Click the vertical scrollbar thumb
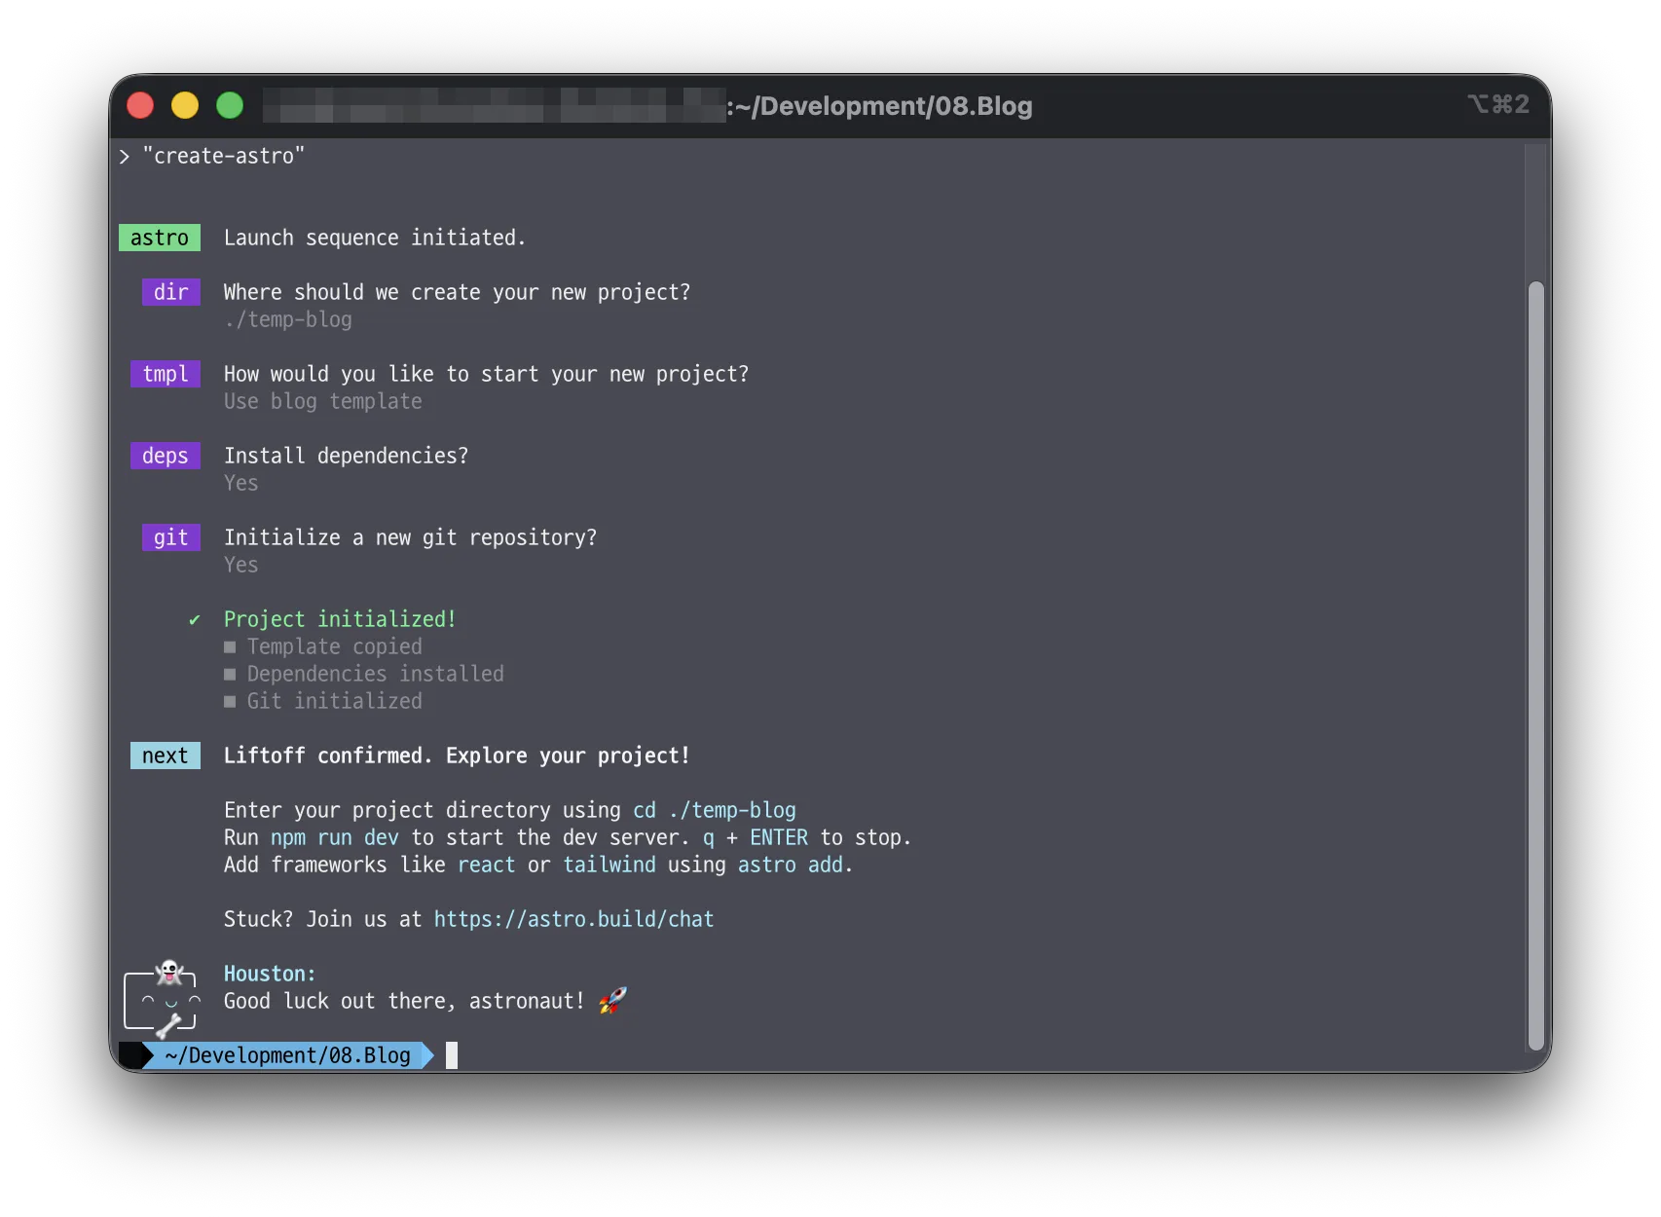 click(x=1536, y=665)
